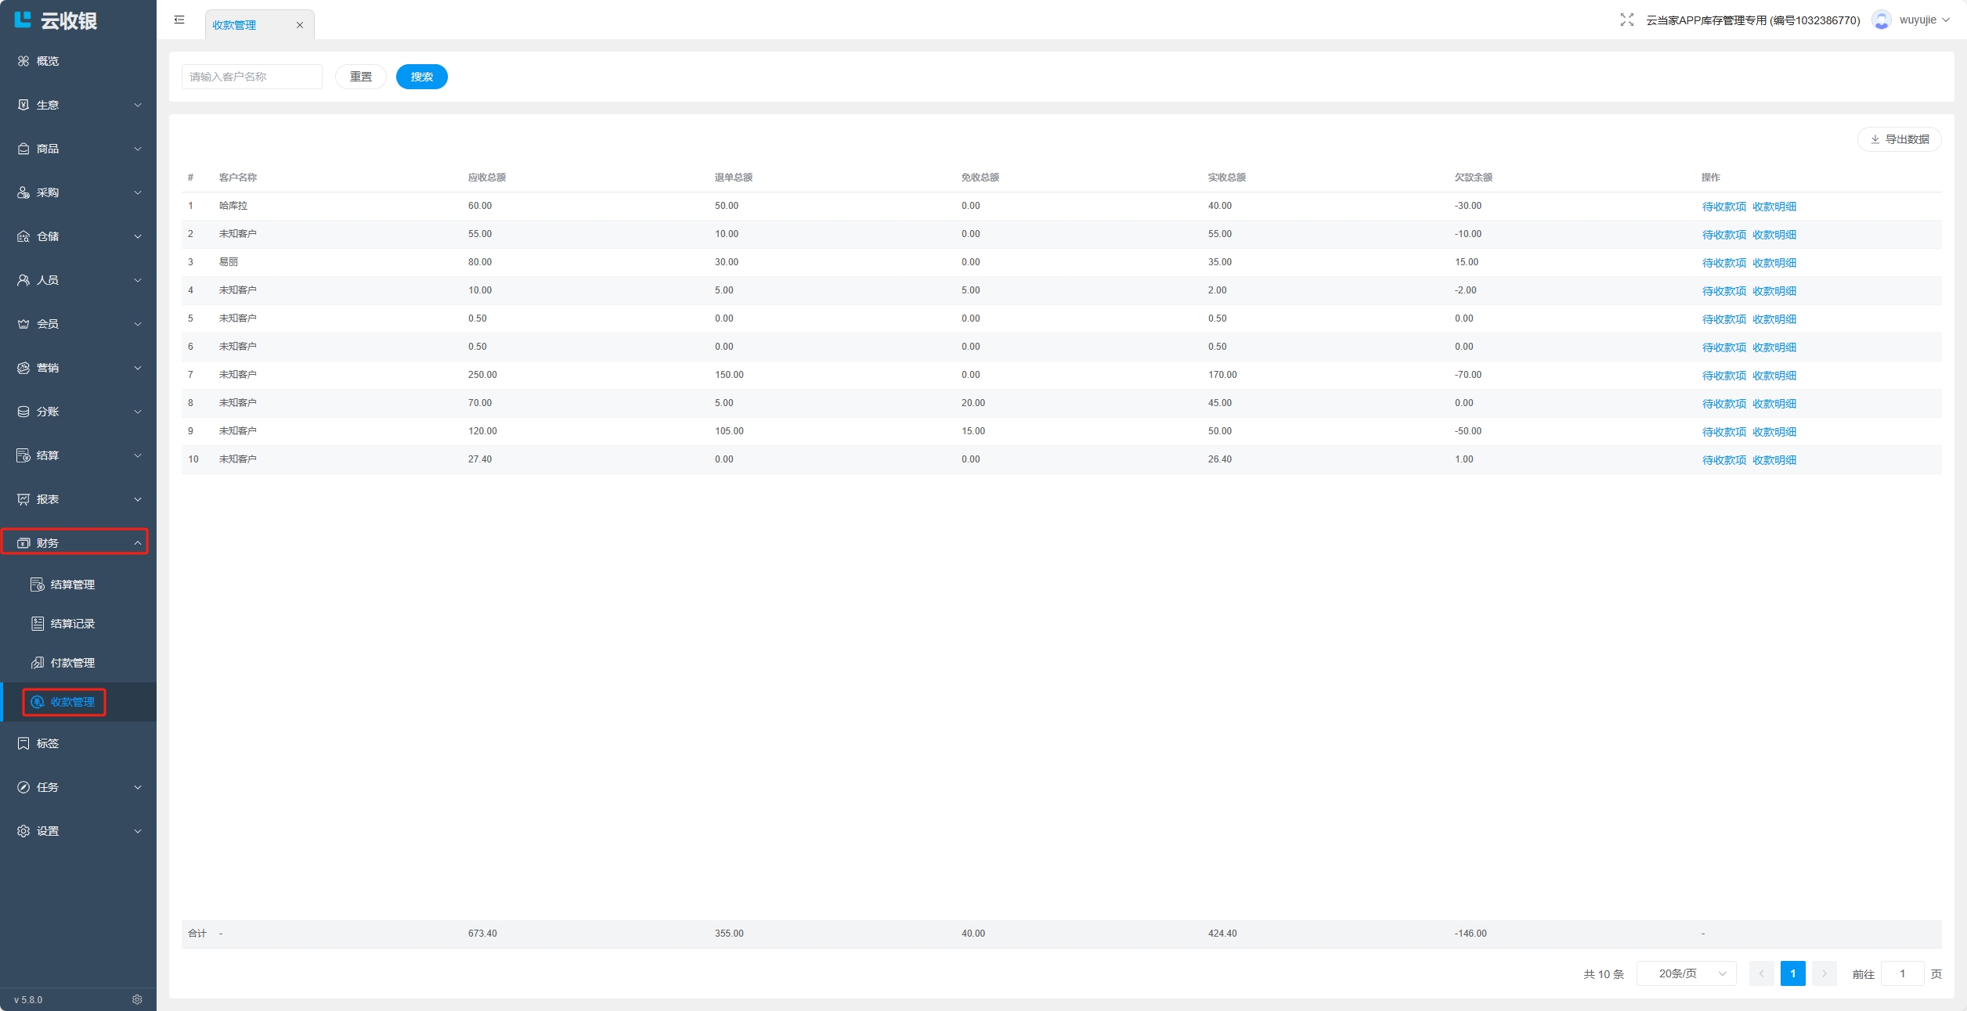Toggle fullscreen mode icon in header
This screenshot has height=1011, width=1967.
pos(1626,20)
